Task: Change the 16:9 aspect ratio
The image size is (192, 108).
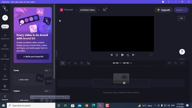Action: pyautogui.click(x=181, y=18)
